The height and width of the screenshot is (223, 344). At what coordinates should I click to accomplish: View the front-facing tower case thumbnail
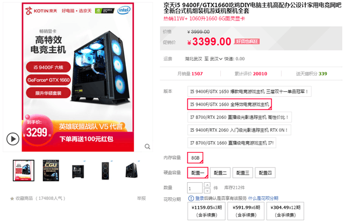coord(105,171)
